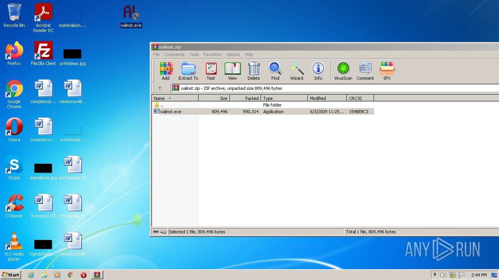
Task: Select the Skype desktop shortcut
Action: (x=14, y=168)
